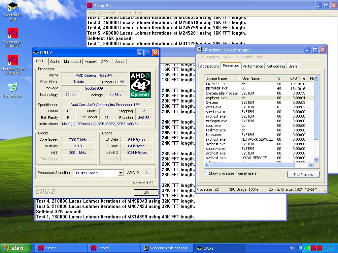Click the NO language indicator in taskbar
Image resolution: width=338 pixels, height=253 pixels.
[292, 248]
